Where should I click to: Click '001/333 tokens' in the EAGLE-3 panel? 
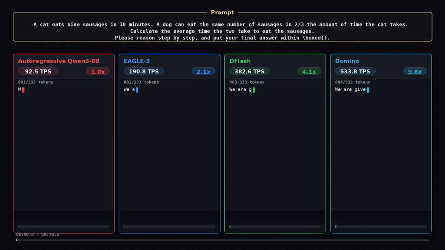point(141,82)
